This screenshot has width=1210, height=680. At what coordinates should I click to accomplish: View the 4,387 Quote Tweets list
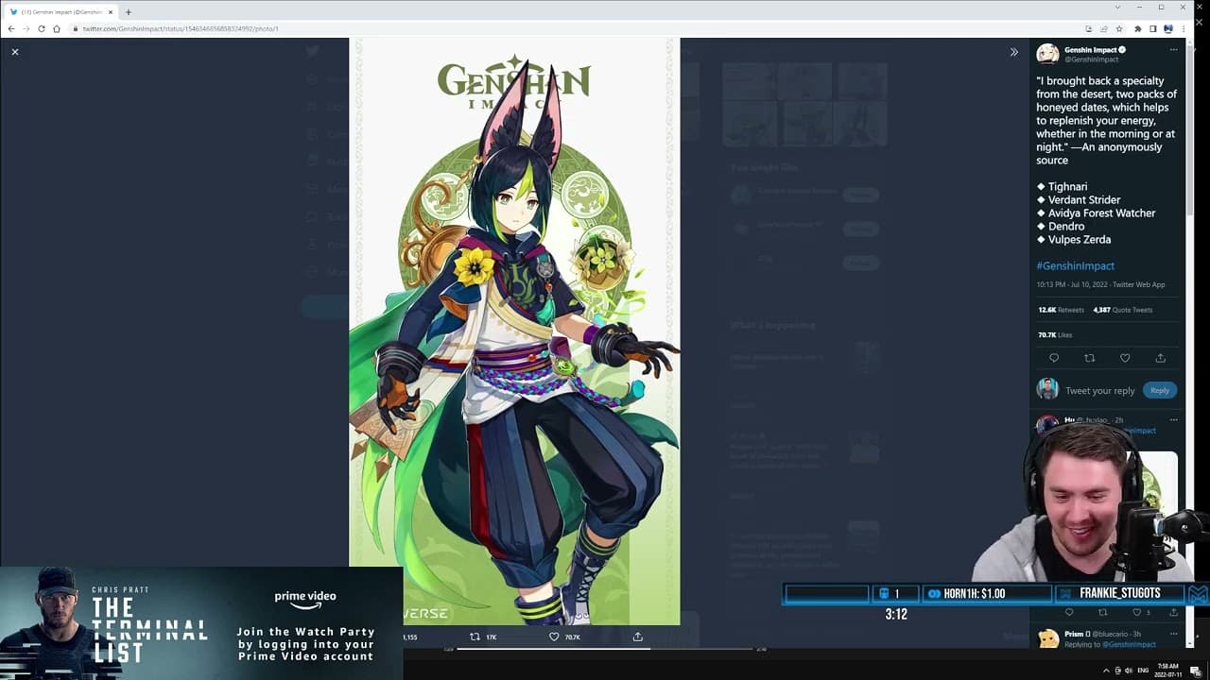[1122, 310]
